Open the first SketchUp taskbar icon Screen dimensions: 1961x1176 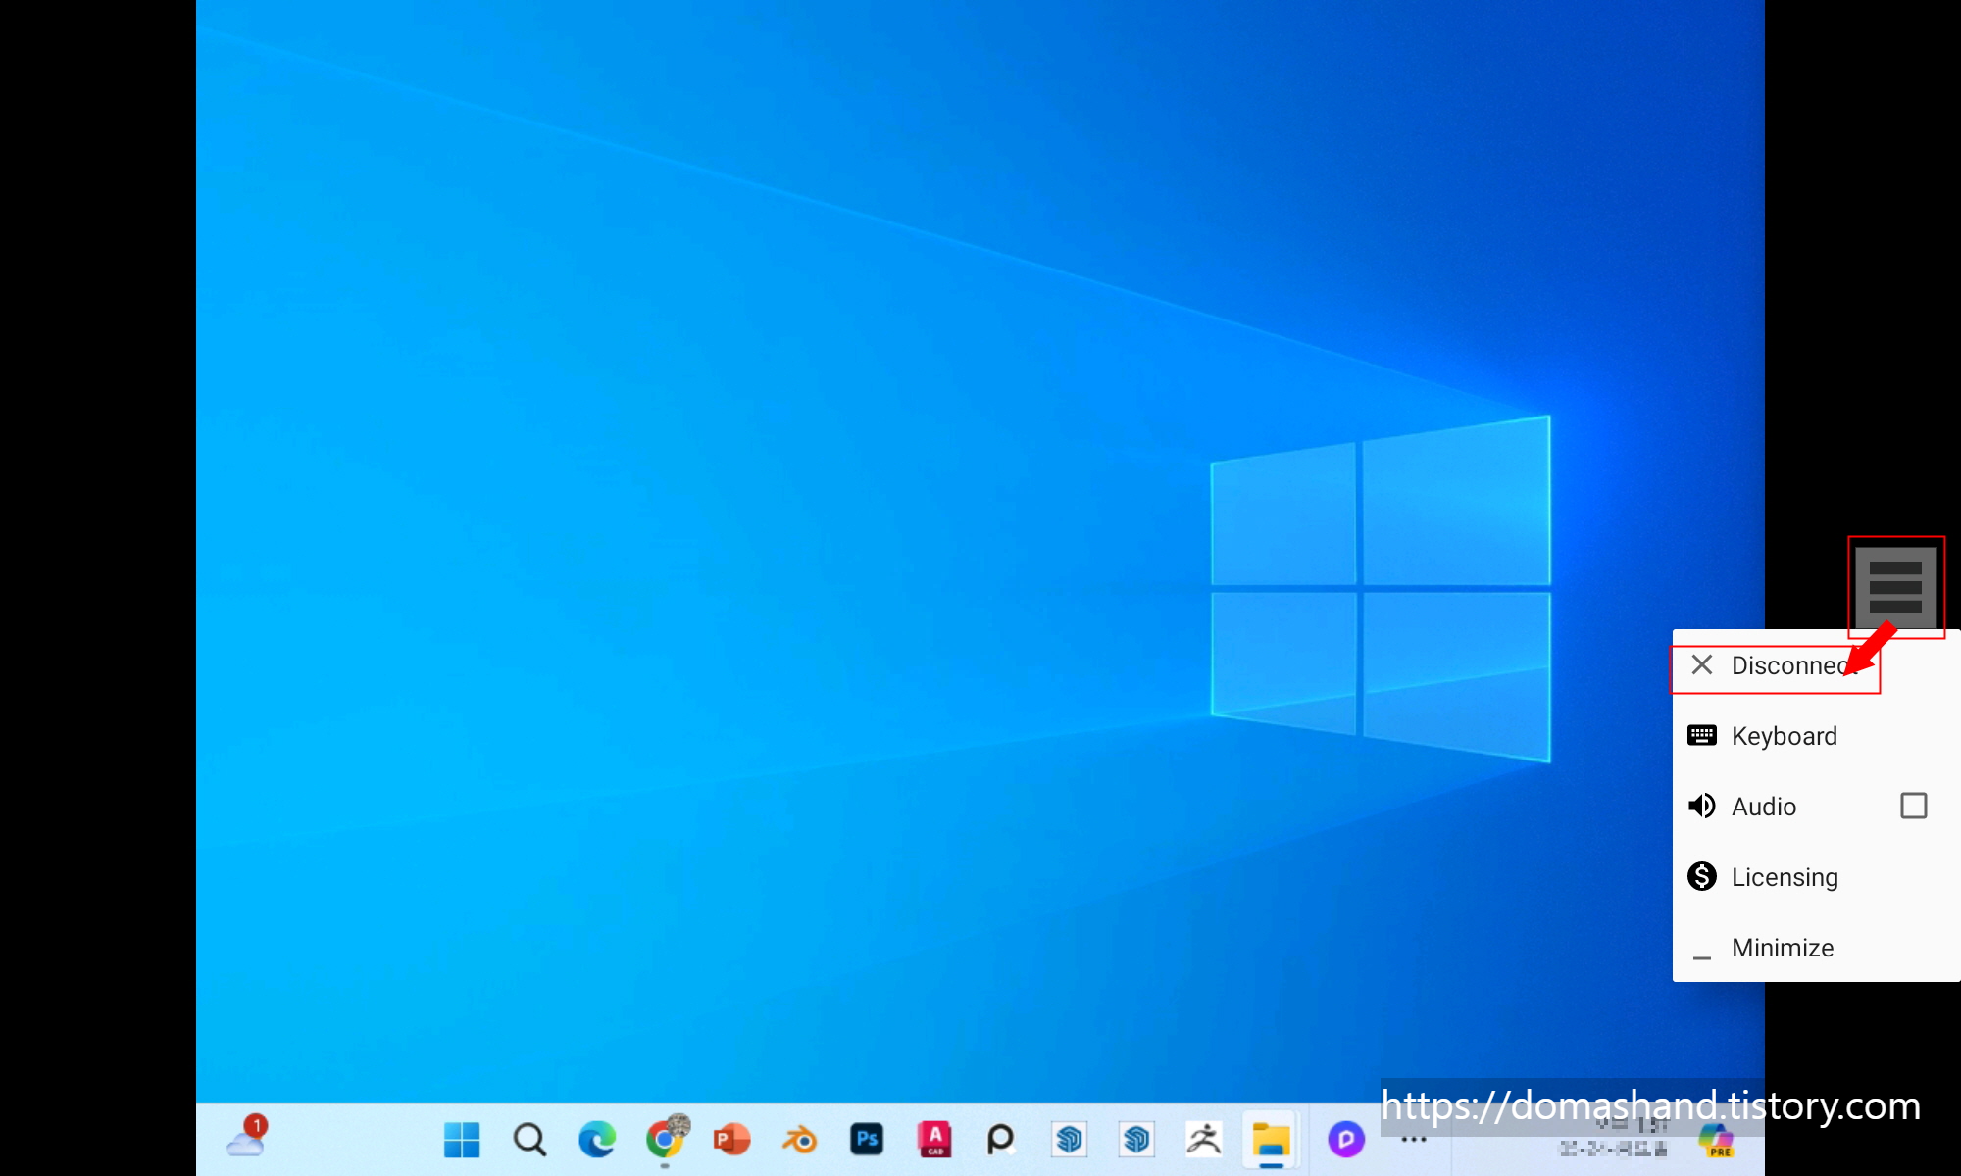(x=1069, y=1140)
